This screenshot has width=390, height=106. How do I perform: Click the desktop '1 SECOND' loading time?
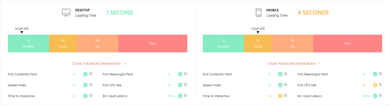coord(120,13)
